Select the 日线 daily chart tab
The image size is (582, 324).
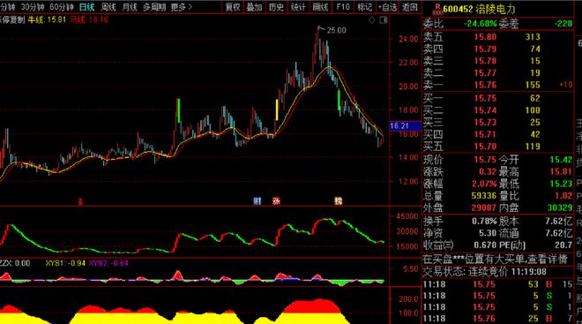pyautogui.click(x=86, y=7)
